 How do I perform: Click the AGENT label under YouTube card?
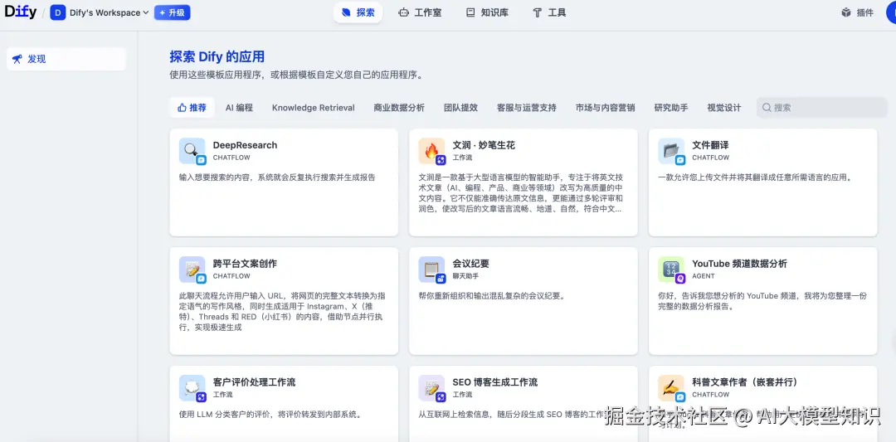pyautogui.click(x=704, y=276)
